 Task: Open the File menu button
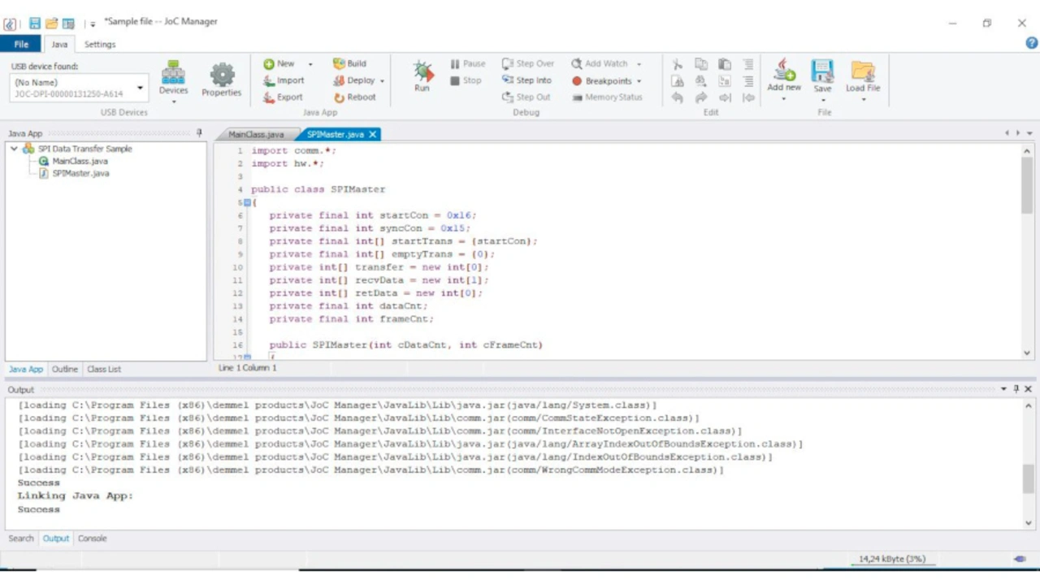(x=21, y=45)
